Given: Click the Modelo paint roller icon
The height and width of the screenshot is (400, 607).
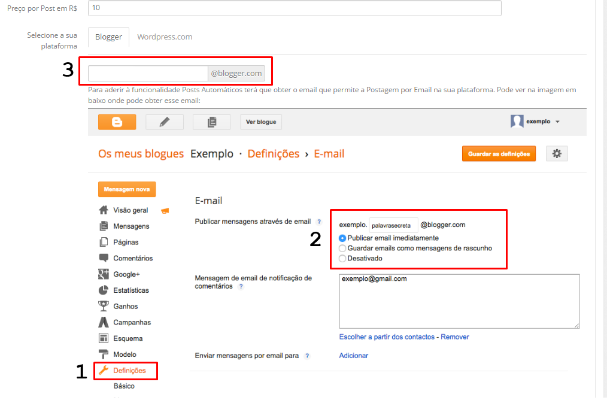Looking at the screenshot, I should [x=104, y=354].
